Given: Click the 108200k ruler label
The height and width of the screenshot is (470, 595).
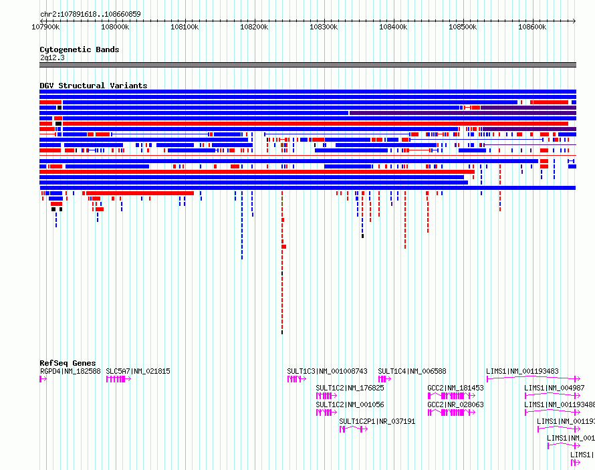Looking at the screenshot, I should (254, 27).
